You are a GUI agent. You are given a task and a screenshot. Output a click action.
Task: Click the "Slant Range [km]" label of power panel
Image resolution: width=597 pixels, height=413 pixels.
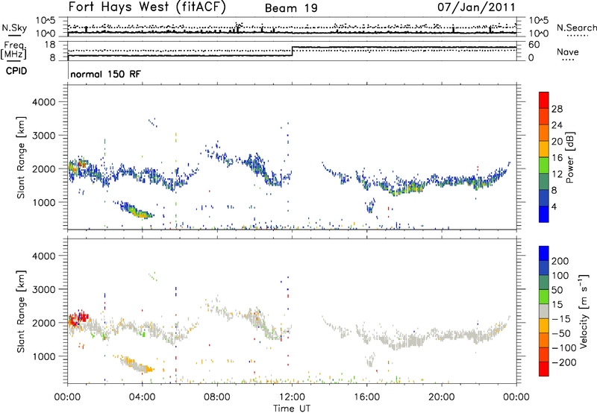coord(21,157)
